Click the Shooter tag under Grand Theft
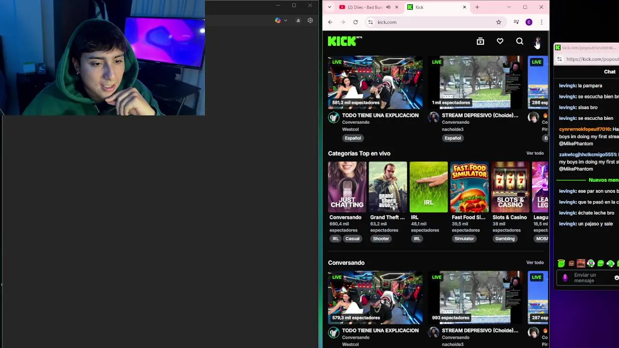The image size is (619, 348). point(381,239)
